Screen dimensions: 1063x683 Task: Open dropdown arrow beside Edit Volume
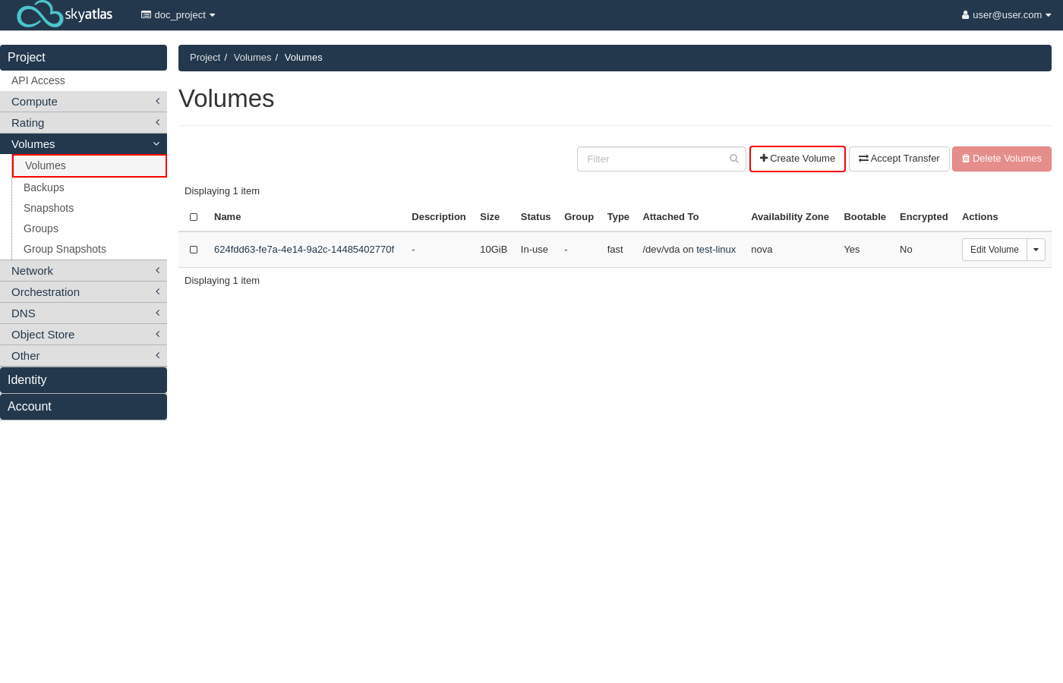coord(1036,250)
